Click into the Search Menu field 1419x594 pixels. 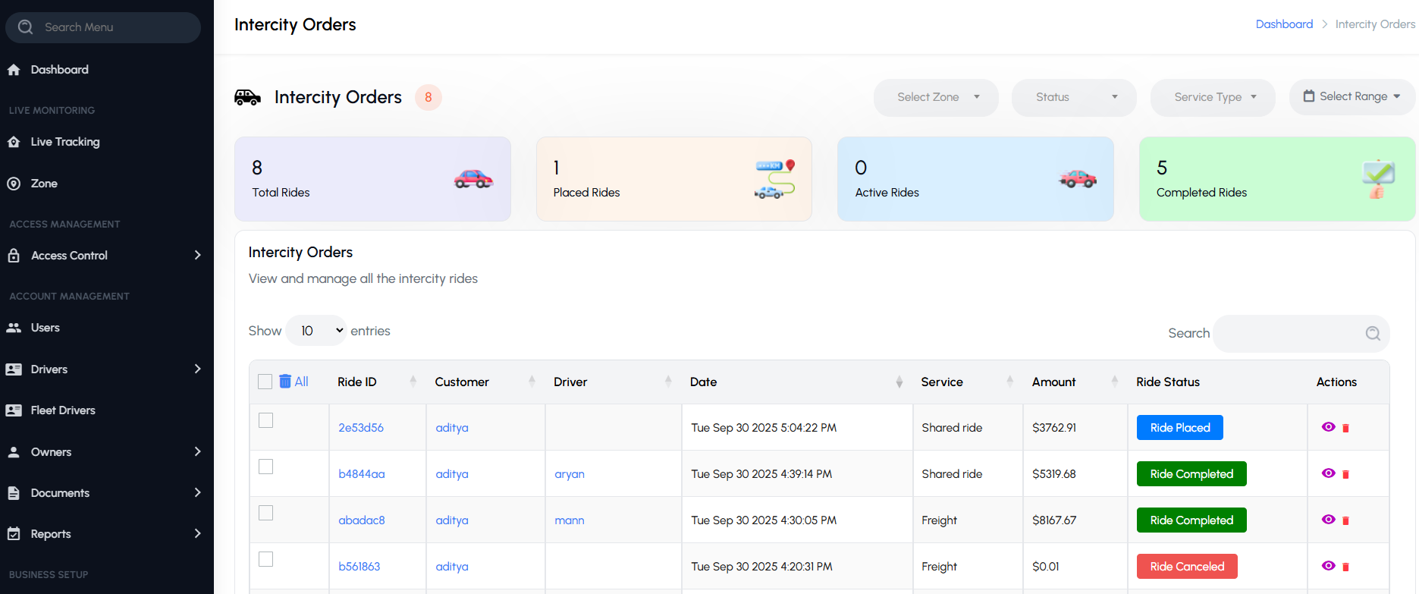(x=114, y=27)
